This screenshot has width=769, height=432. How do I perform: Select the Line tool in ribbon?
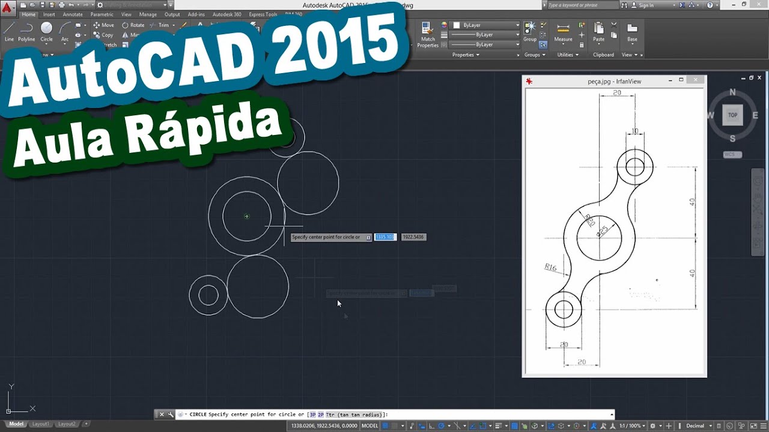[9, 31]
